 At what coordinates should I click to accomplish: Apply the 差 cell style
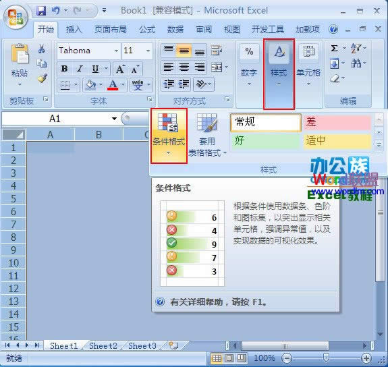pos(337,122)
